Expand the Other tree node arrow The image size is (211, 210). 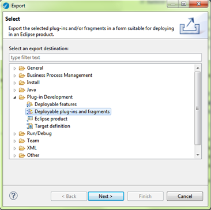pyautogui.click(x=14, y=155)
